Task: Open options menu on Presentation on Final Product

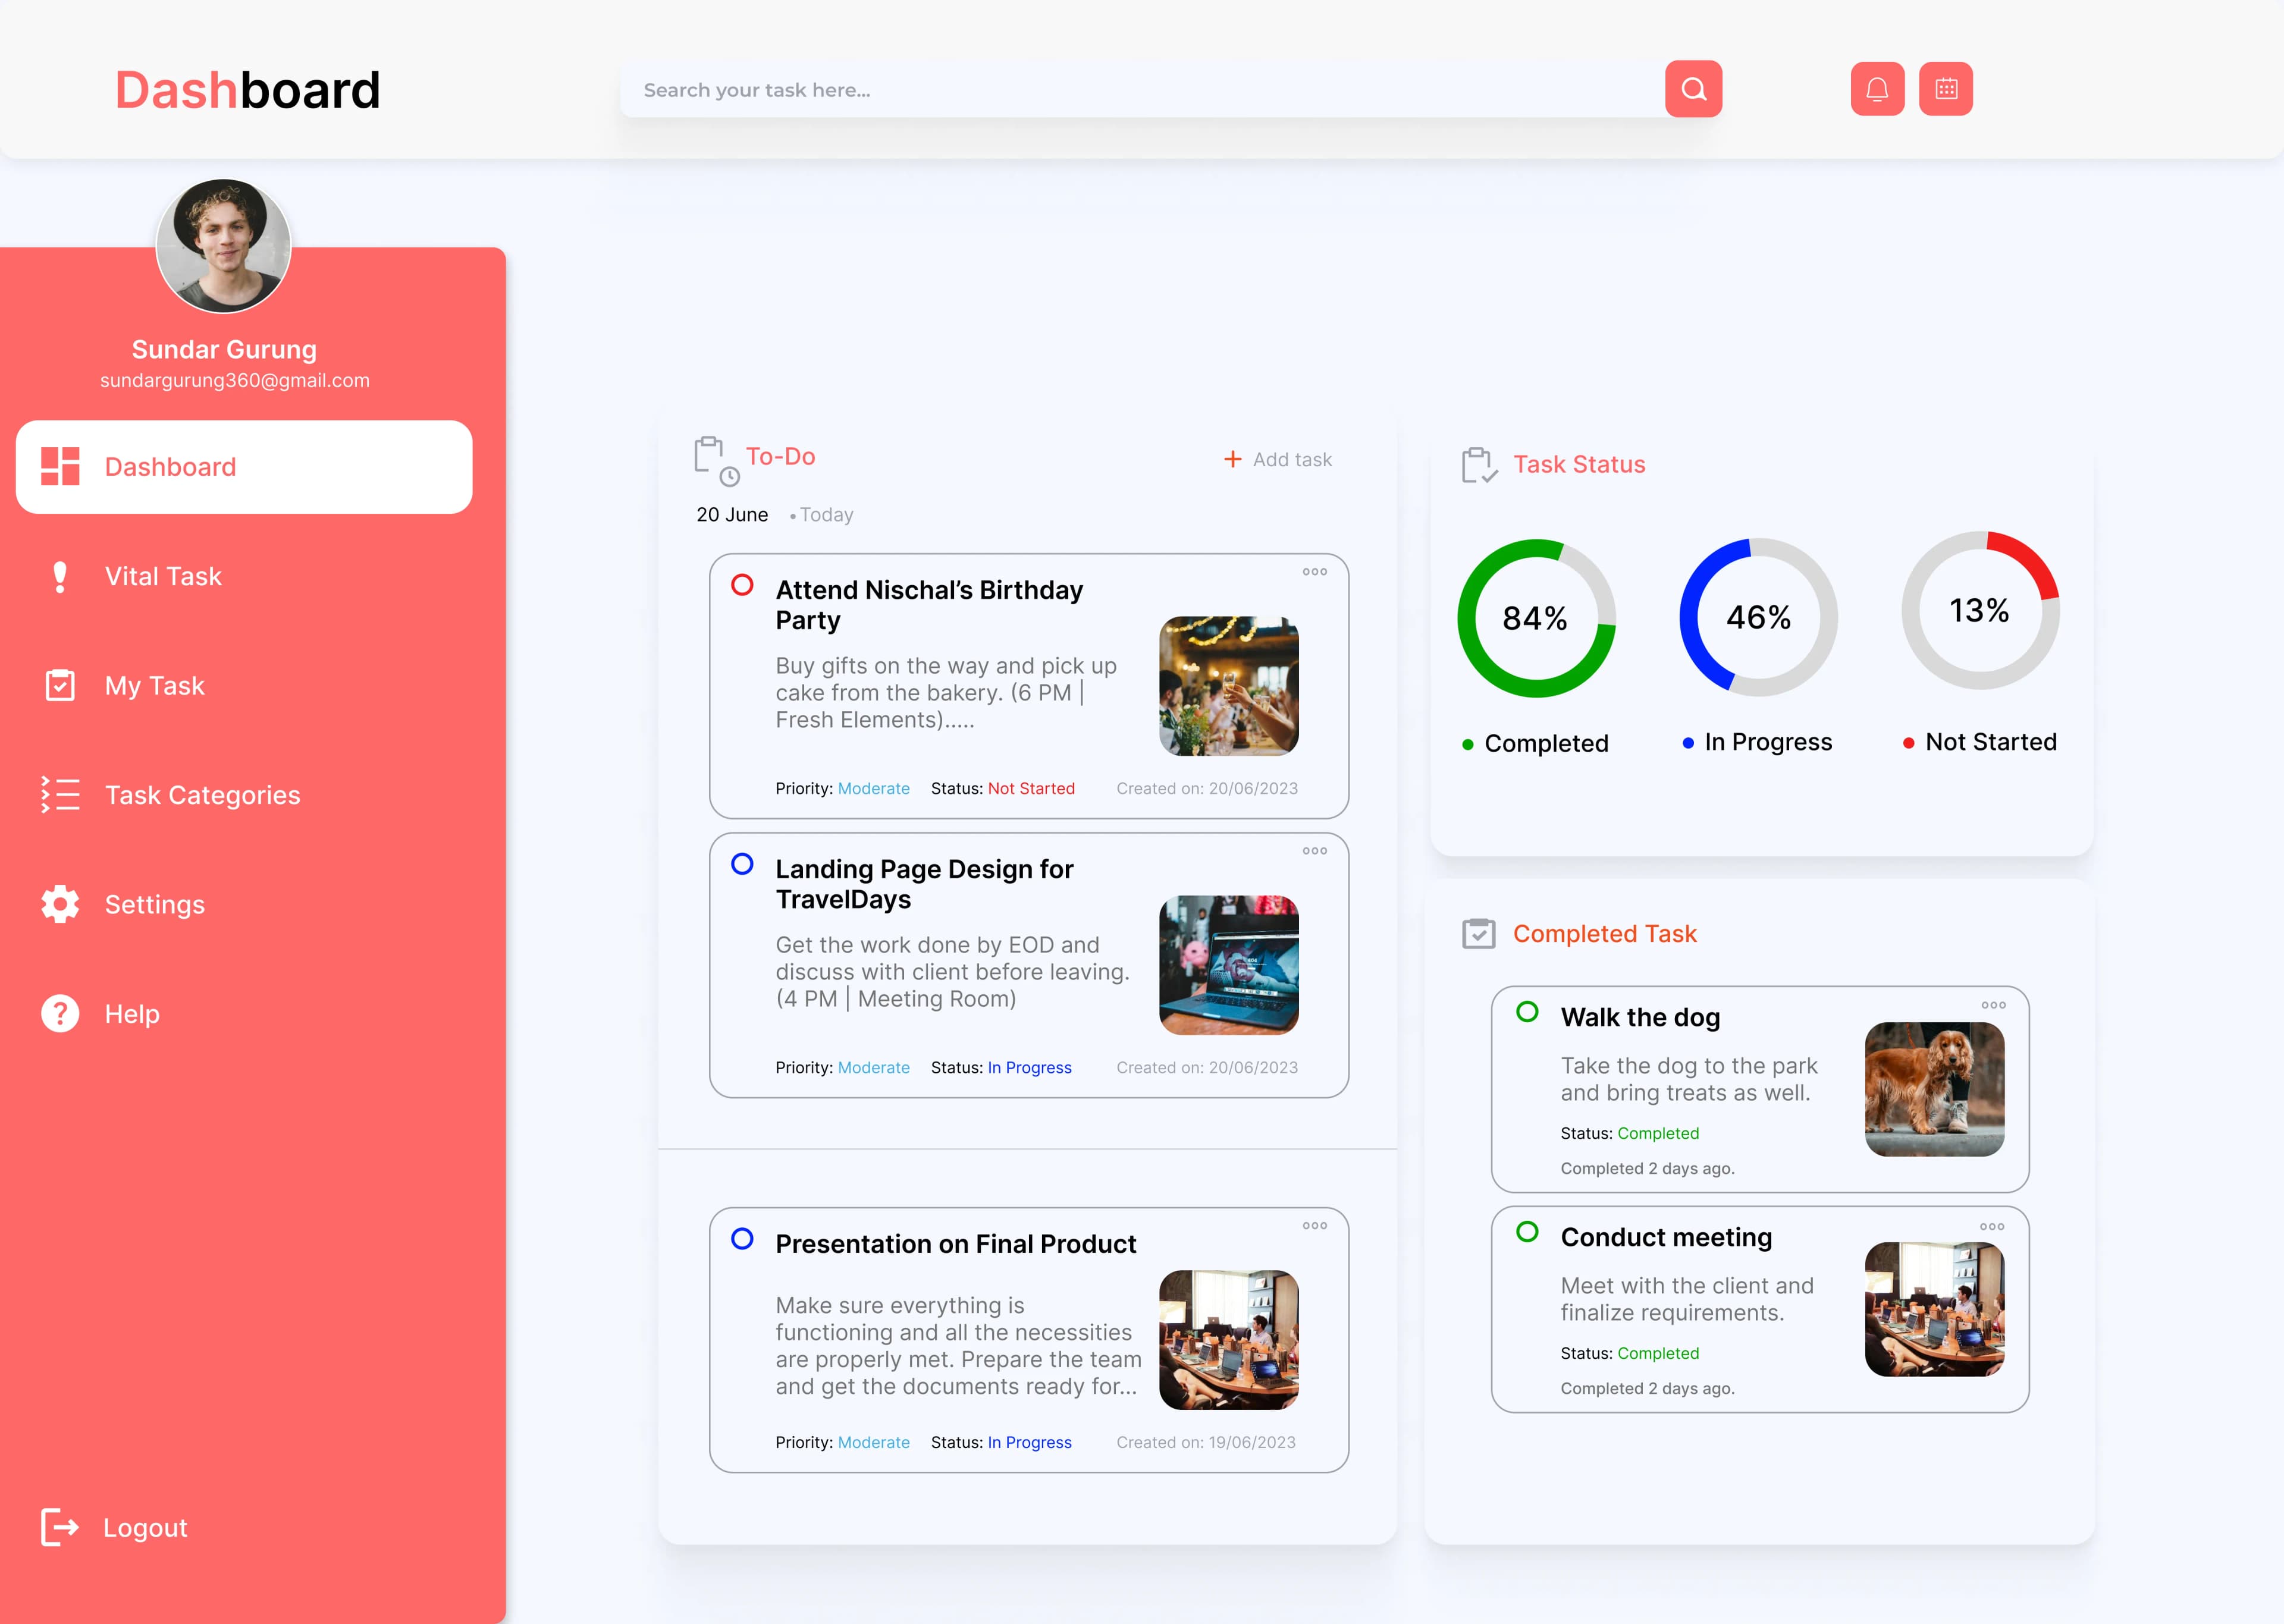Action: click(1315, 1225)
